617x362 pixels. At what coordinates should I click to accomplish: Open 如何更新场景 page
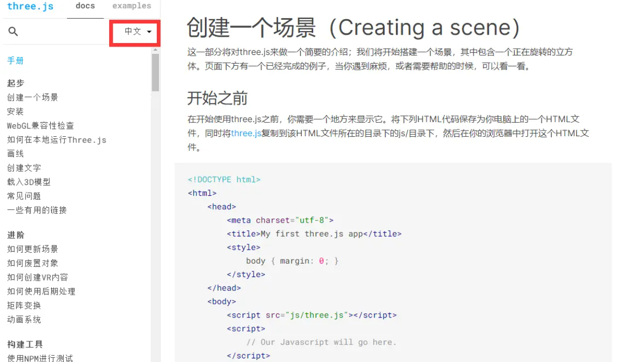pos(33,249)
